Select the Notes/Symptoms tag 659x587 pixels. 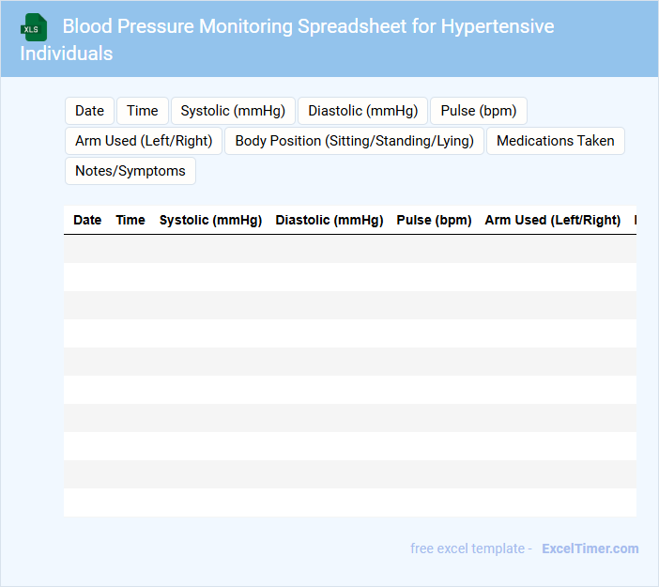point(130,171)
